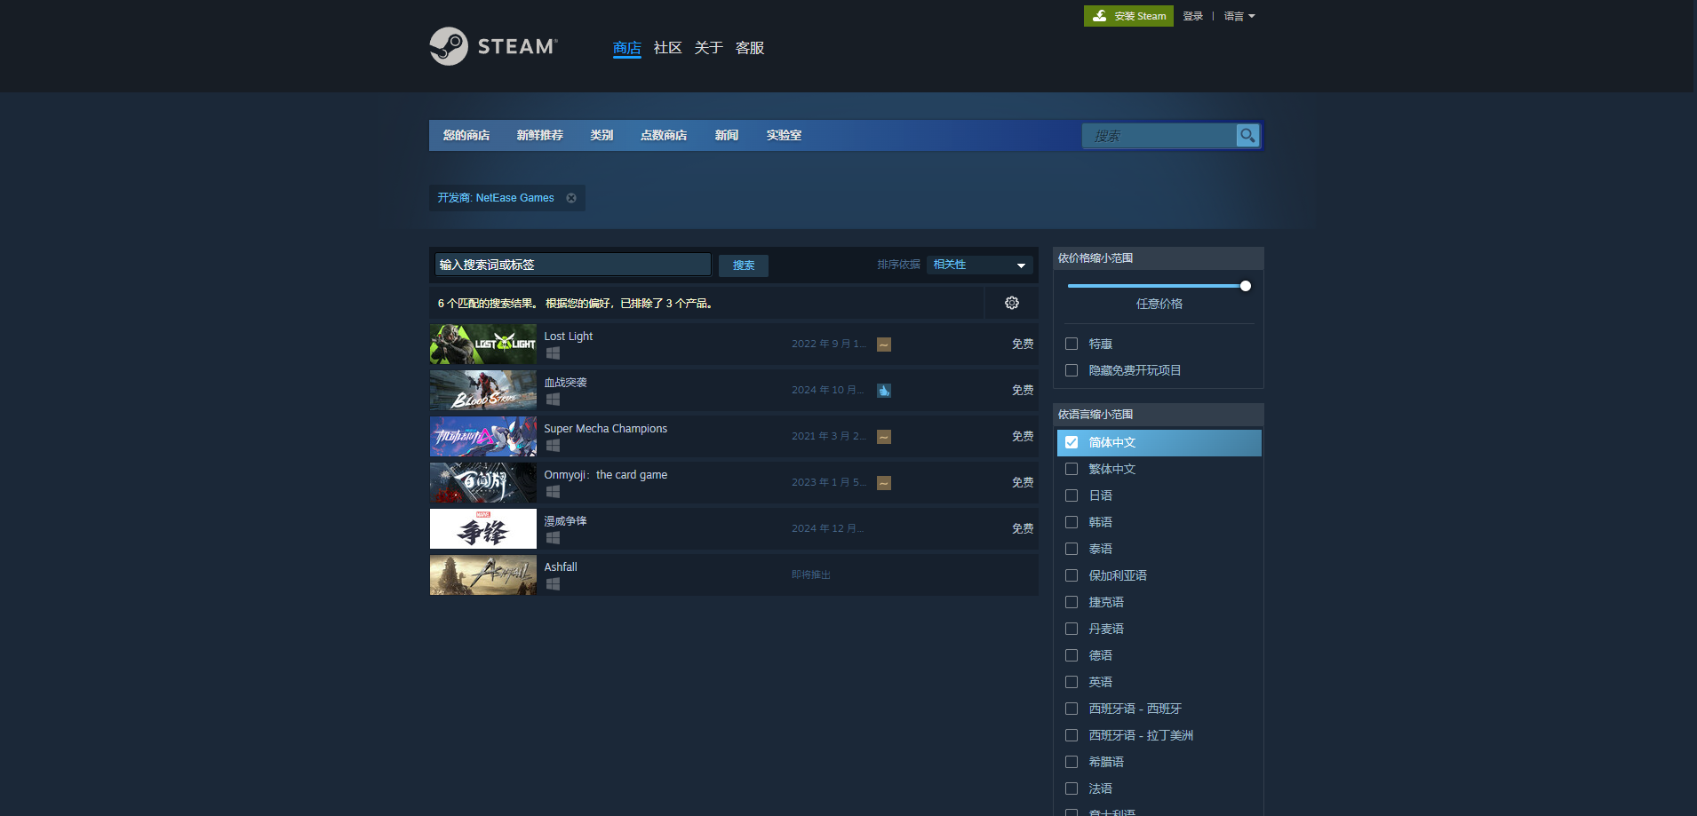This screenshot has width=1697, height=816.
Task: Adjust the price range slider handle
Action: 1246,286
